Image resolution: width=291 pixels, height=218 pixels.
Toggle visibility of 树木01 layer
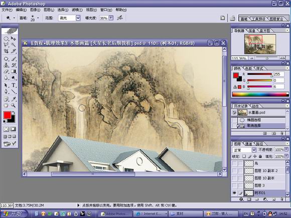tap(235, 193)
